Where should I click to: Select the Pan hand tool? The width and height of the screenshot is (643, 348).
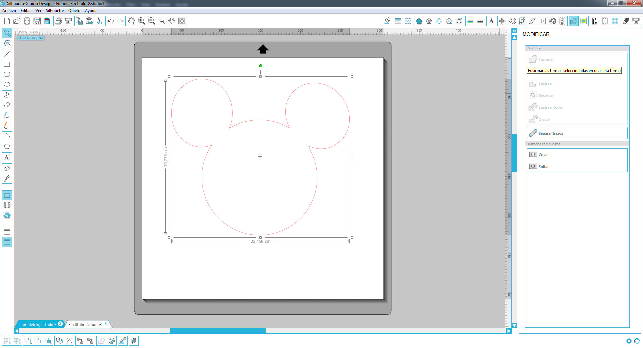tap(132, 21)
